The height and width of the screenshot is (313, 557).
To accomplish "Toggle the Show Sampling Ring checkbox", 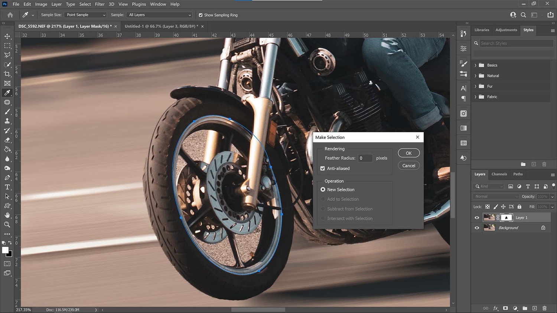I will (201, 15).
